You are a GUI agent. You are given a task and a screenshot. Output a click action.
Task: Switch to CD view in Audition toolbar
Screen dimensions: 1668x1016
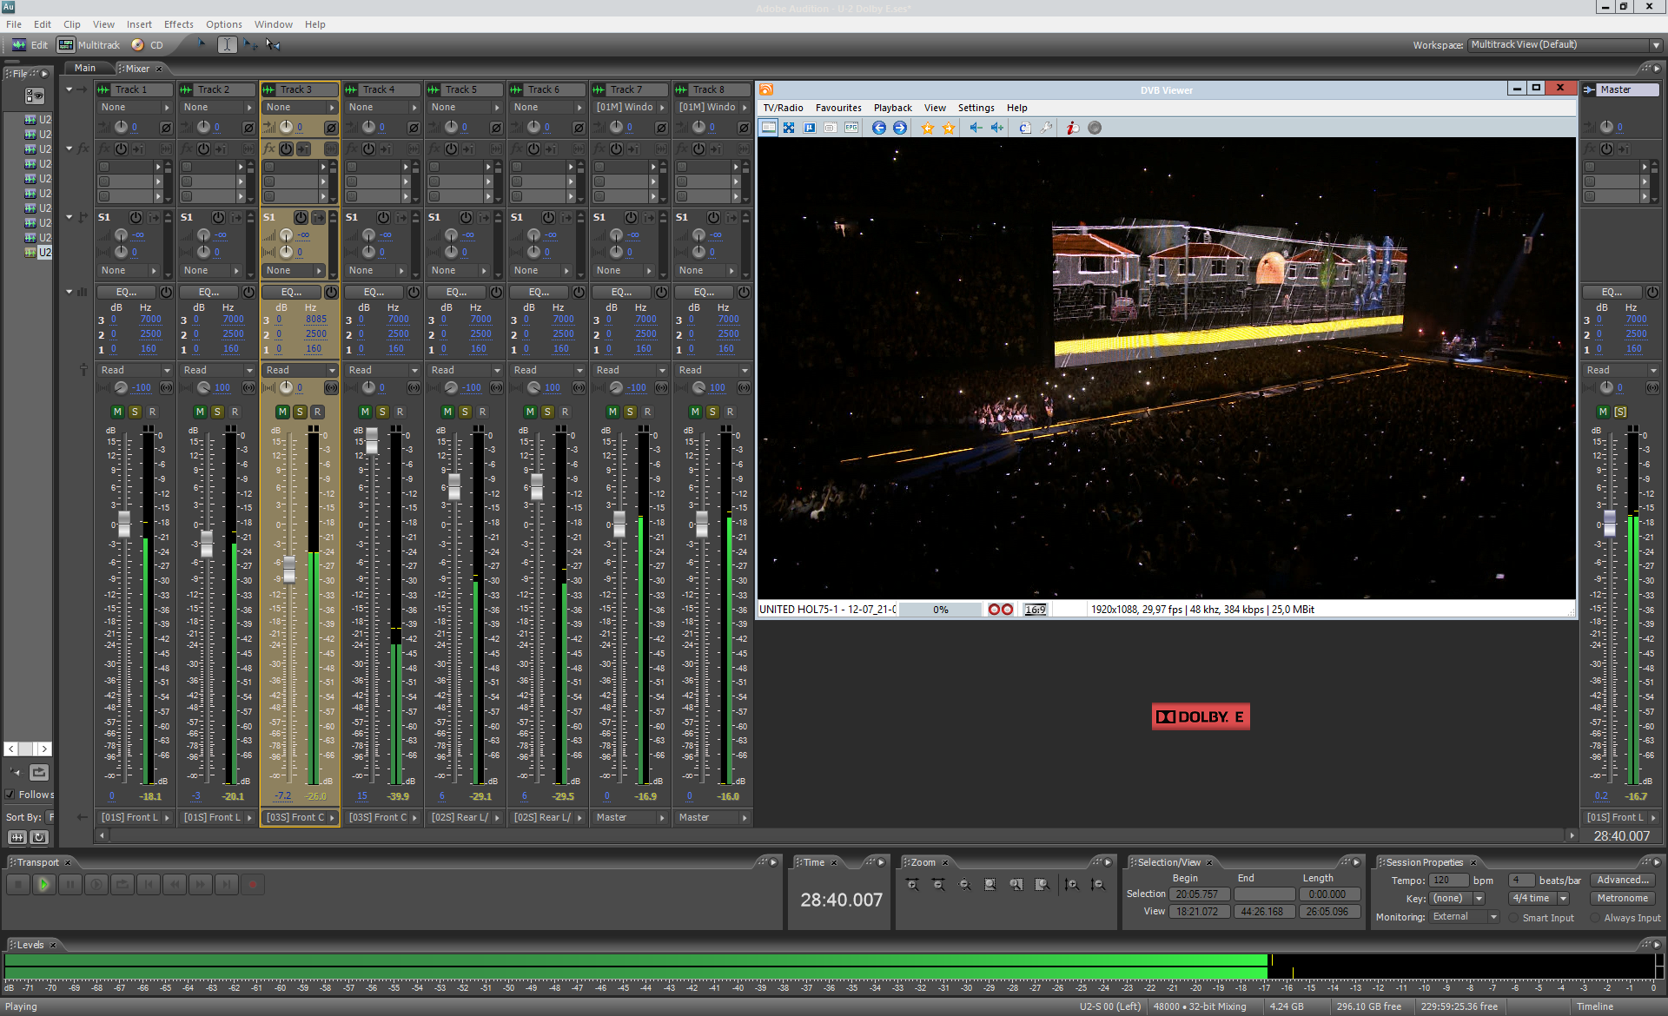pyautogui.click(x=148, y=45)
